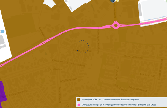Click the vertical Refterstraat label

[x=117, y=72]
